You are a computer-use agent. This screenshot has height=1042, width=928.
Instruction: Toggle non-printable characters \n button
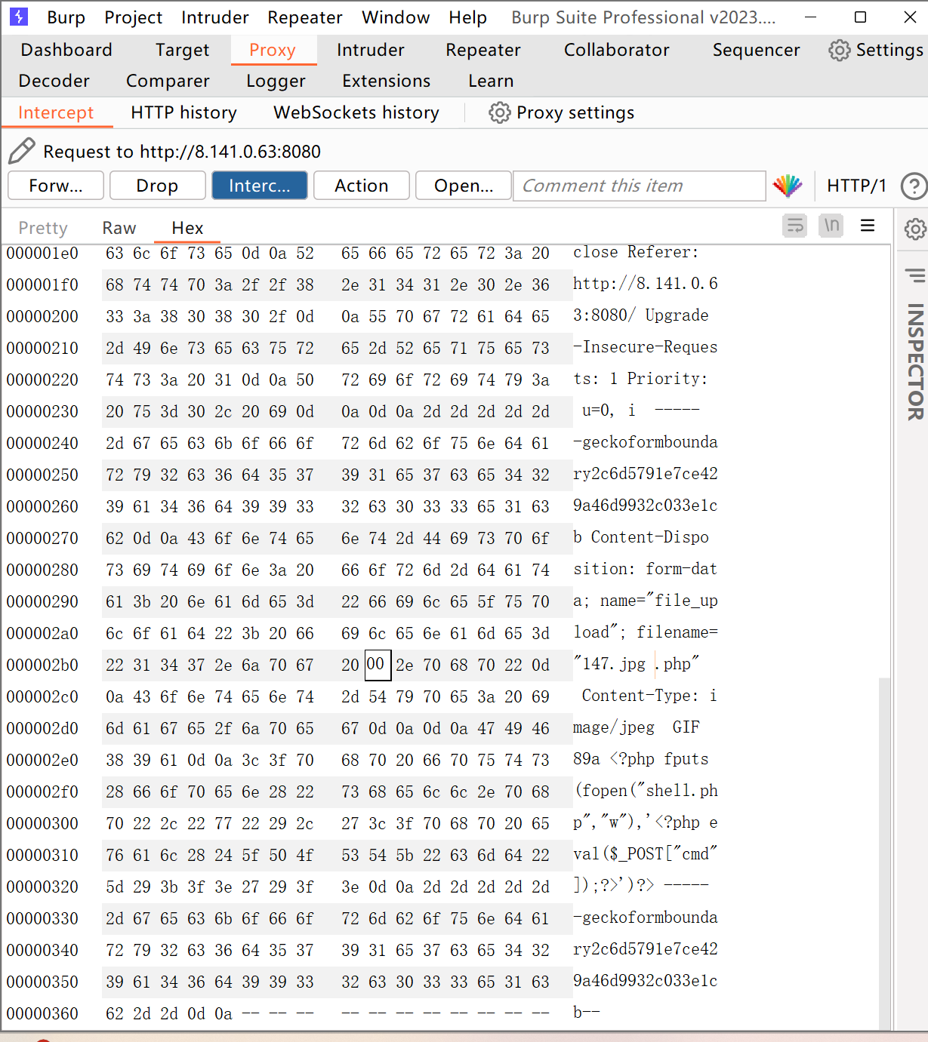831,226
